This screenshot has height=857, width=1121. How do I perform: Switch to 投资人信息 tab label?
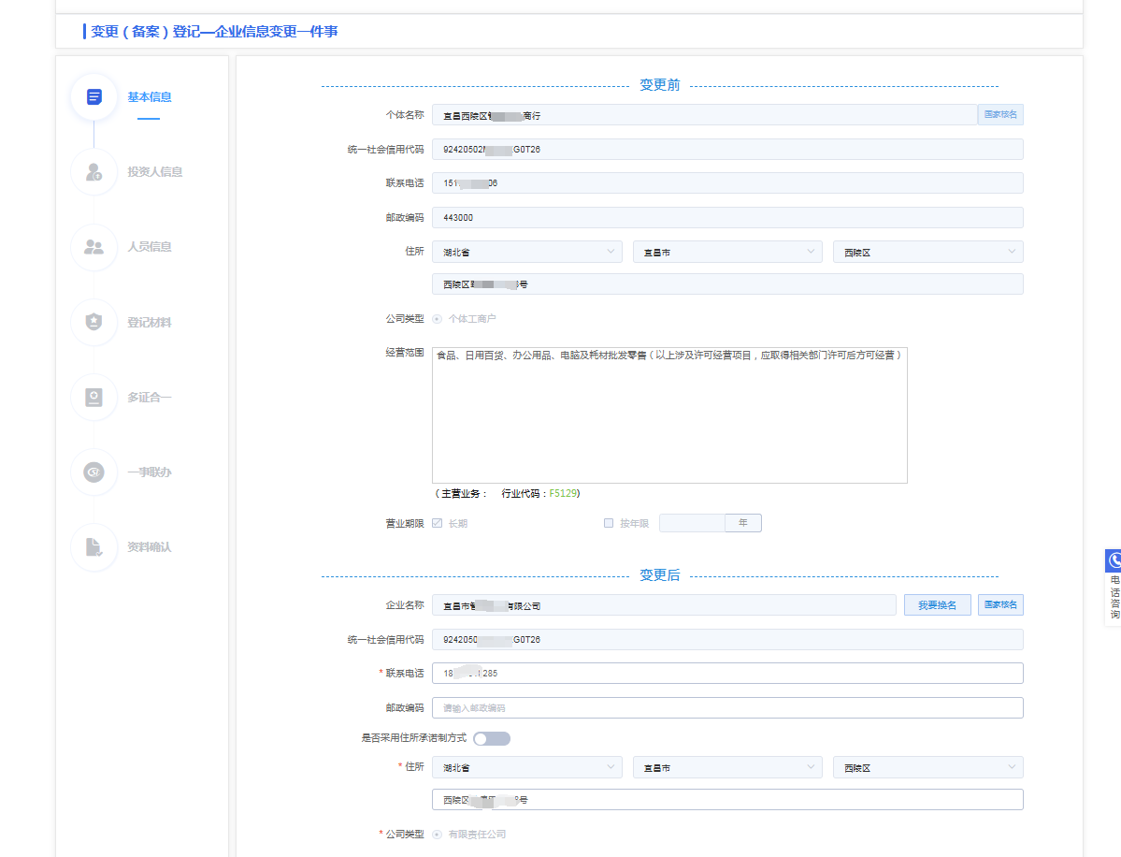coord(155,172)
